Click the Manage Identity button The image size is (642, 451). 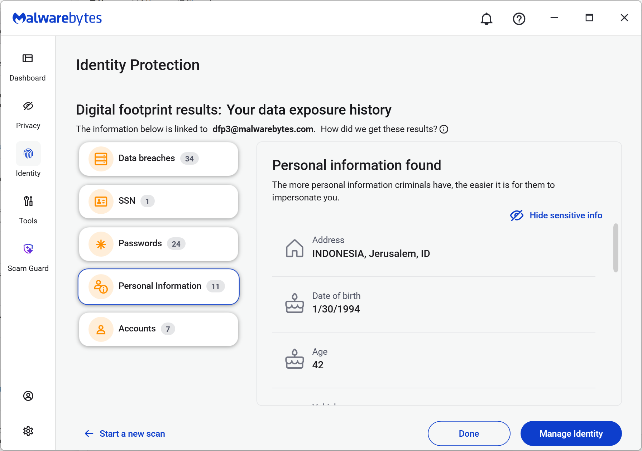coord(571,433)
